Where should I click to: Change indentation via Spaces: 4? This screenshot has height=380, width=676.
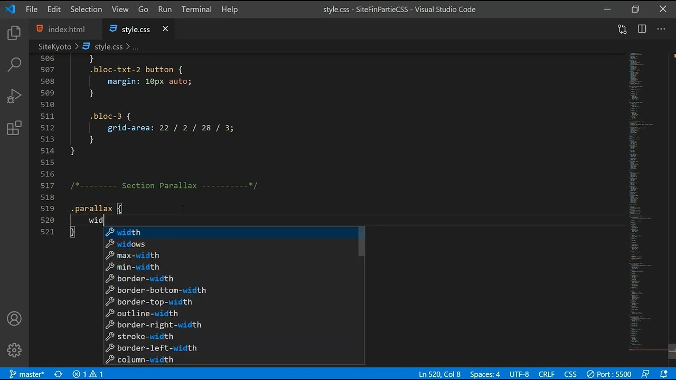[485, 374]
